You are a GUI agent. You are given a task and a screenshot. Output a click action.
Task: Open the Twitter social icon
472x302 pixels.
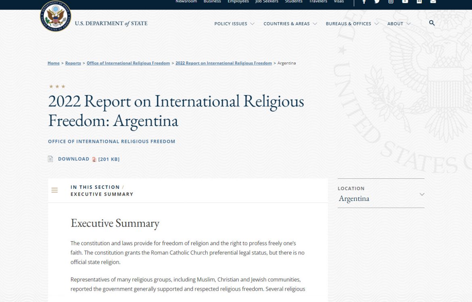[x=377, y=2]
